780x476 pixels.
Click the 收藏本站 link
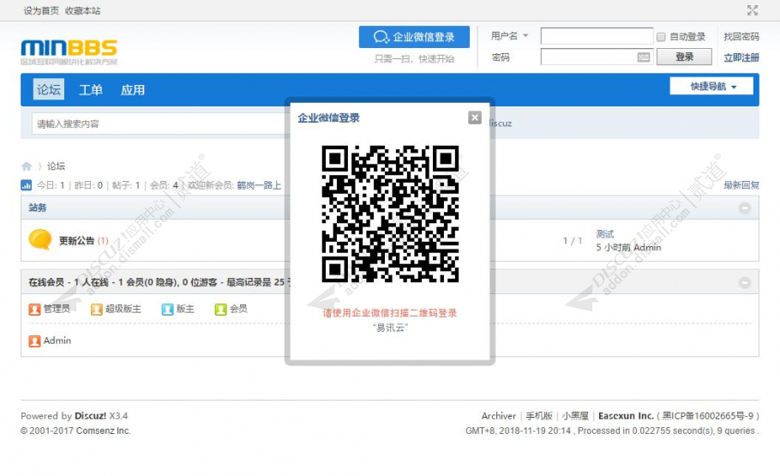(x=82, y=10)
